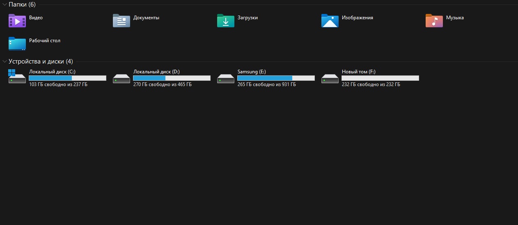Open the Рабочий стол folder icon
Screen dimensions: 518x225
point(17,43)
